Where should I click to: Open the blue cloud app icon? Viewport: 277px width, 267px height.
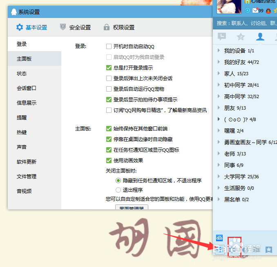219,238
